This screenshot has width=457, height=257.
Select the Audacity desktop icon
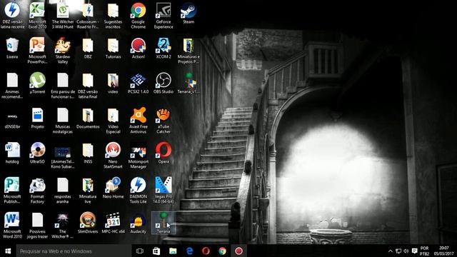138,223
